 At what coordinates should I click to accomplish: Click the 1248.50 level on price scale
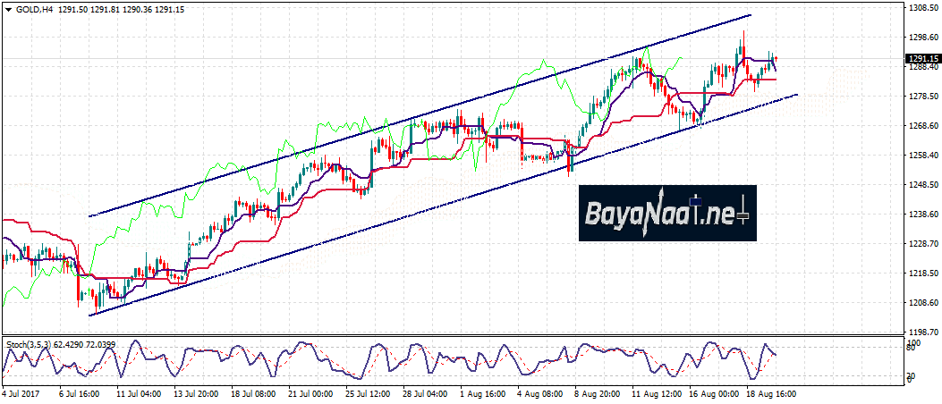point(921,185)
